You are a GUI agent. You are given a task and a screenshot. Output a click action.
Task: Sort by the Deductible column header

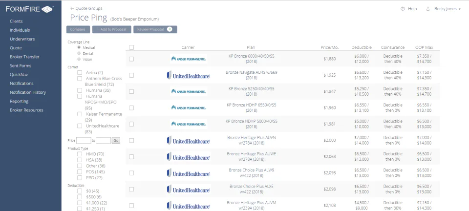[362, 47]
